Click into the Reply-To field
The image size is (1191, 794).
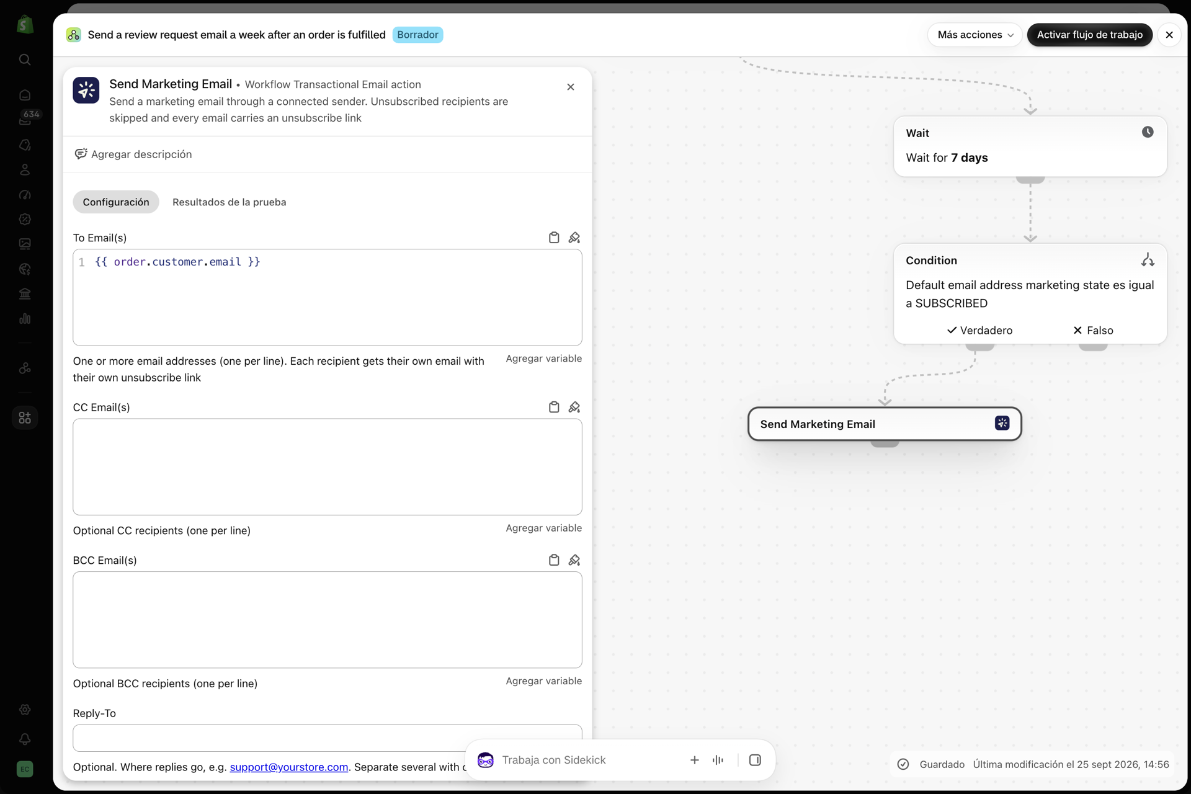[x=328, y=738]
